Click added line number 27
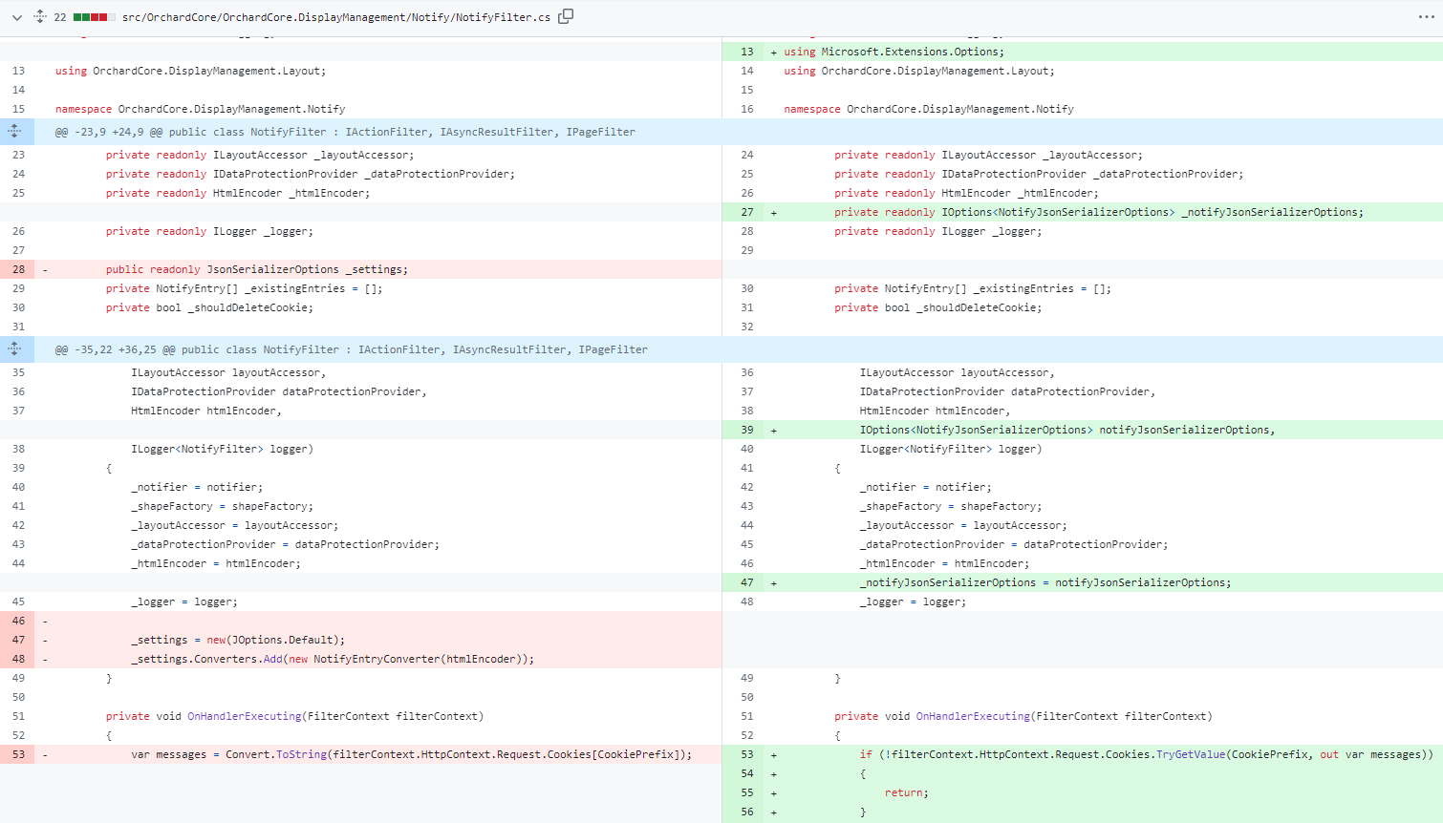Viewport: 1443px width, 823px height. (746, 212)
